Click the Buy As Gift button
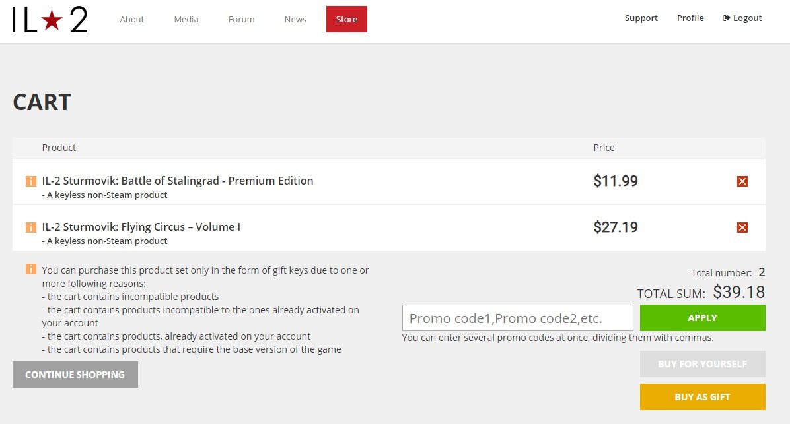This screenshot has height=424, width=790. pyautogui.click(x=702, y=397)
